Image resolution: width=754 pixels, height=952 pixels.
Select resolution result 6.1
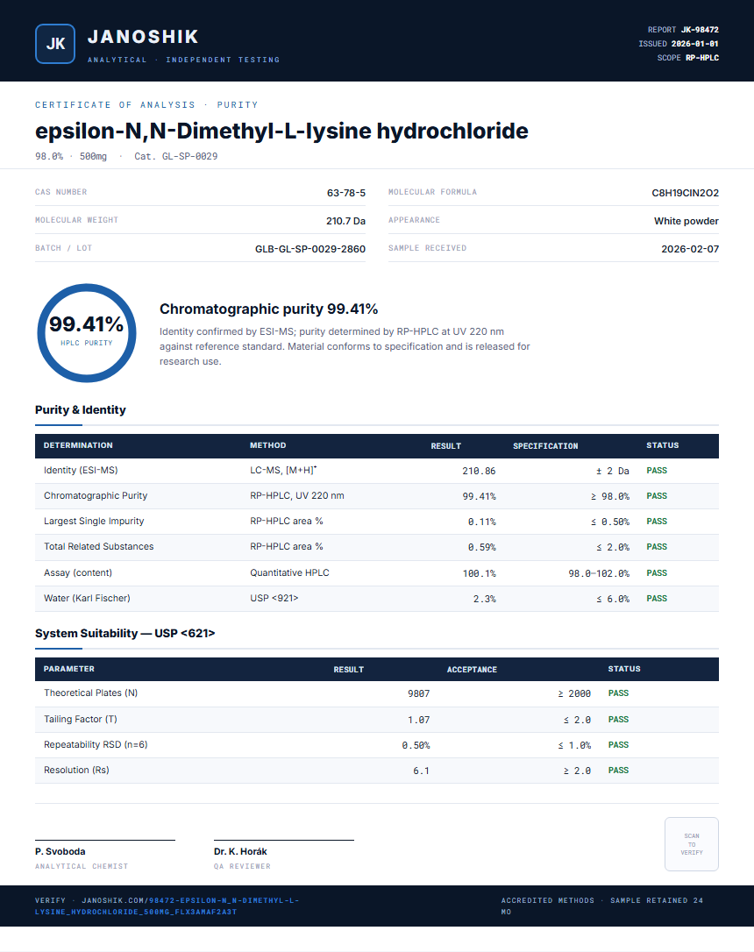pos(422,771)
